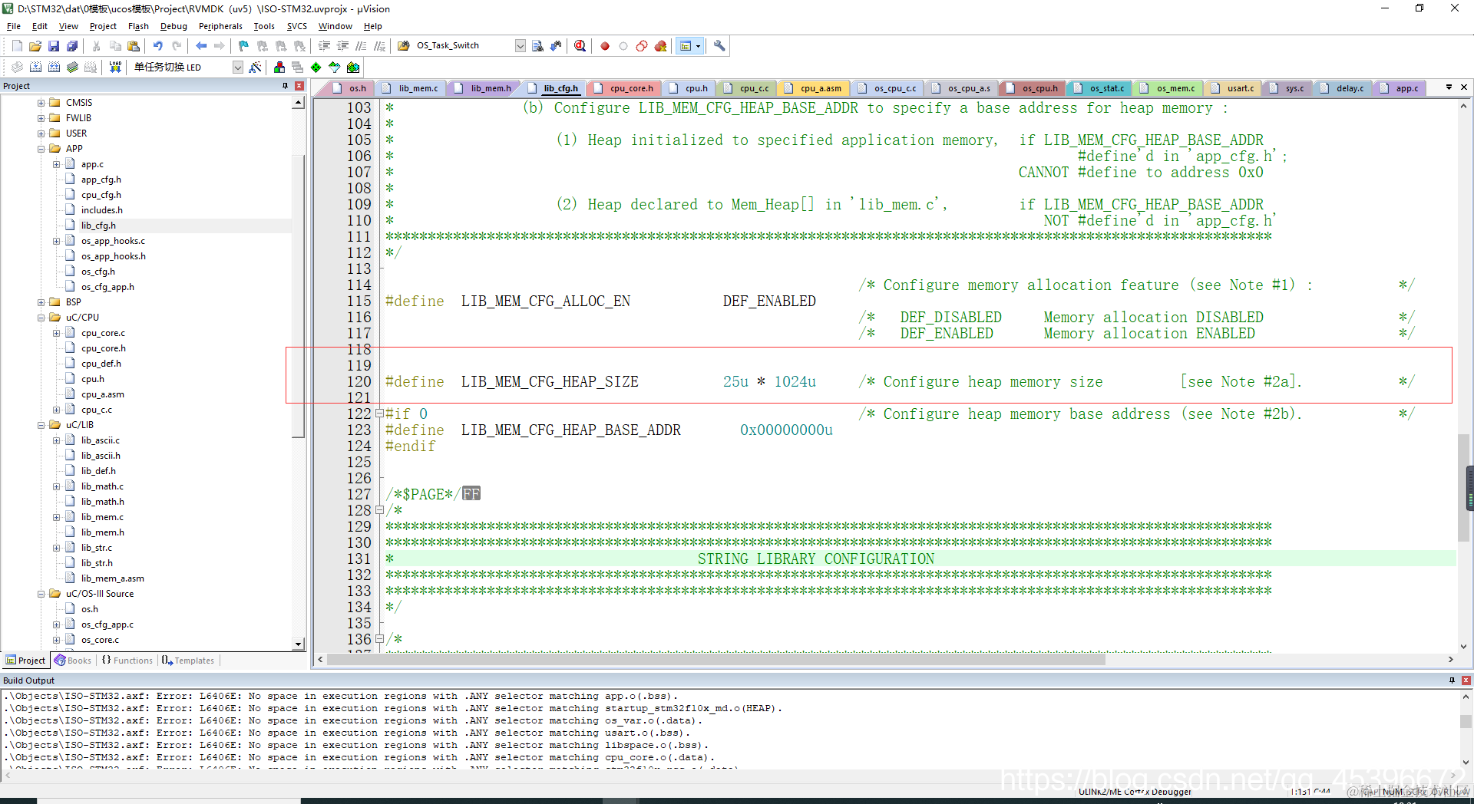Collapse the APP folder

pyautogui.click(x=41, y=149)
